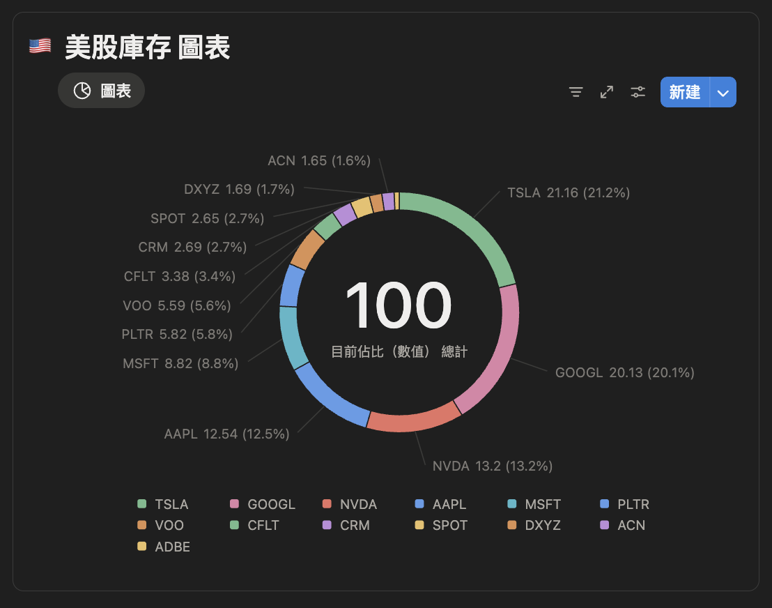Click ADBE legend entry
Image resolution: width=772 pixels, height=608 pixels.
coord(164,547)
